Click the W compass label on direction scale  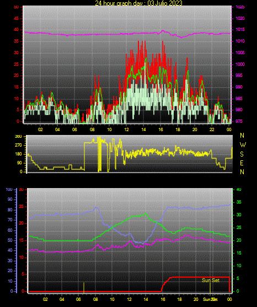243,145
